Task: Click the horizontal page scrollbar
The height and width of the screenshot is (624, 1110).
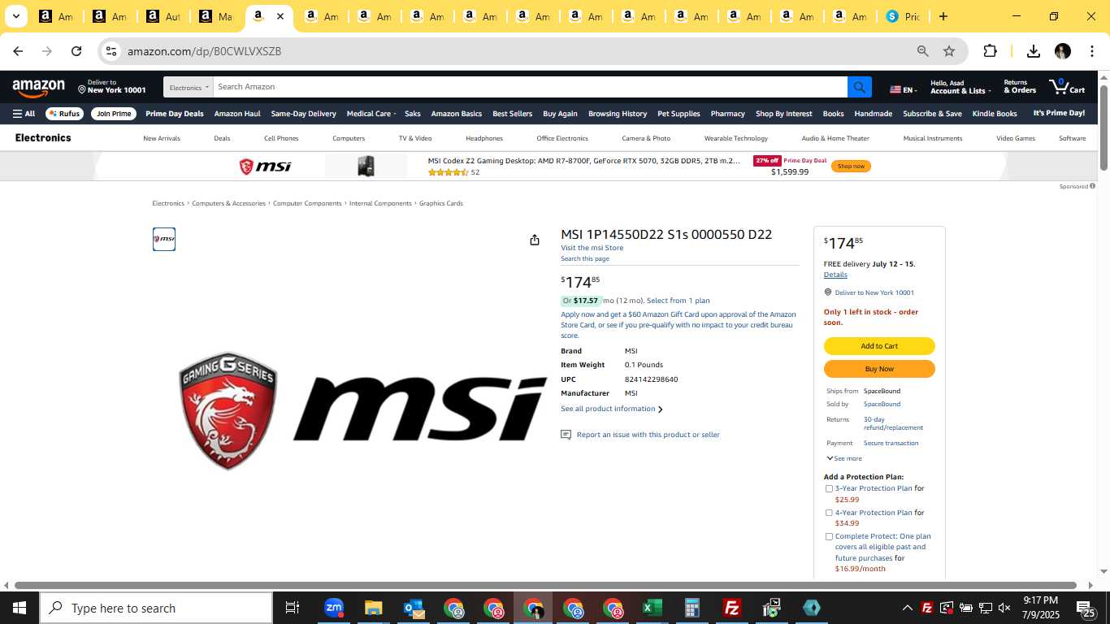Action: pos(545,585)
